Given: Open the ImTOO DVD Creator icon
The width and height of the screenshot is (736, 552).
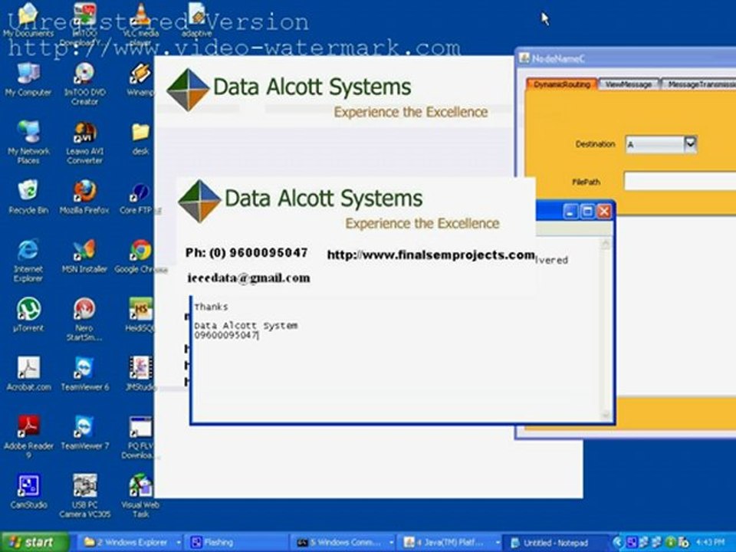Looking at the screenshot, I should coord(84,84).
